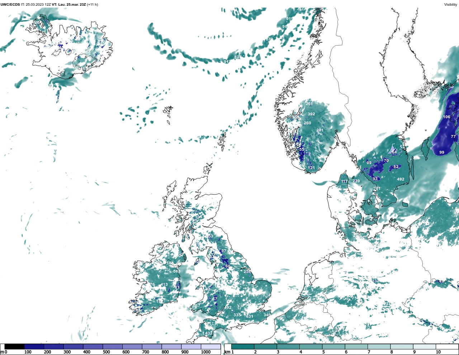Click the '10' km tick label on legend

[438, 352]
